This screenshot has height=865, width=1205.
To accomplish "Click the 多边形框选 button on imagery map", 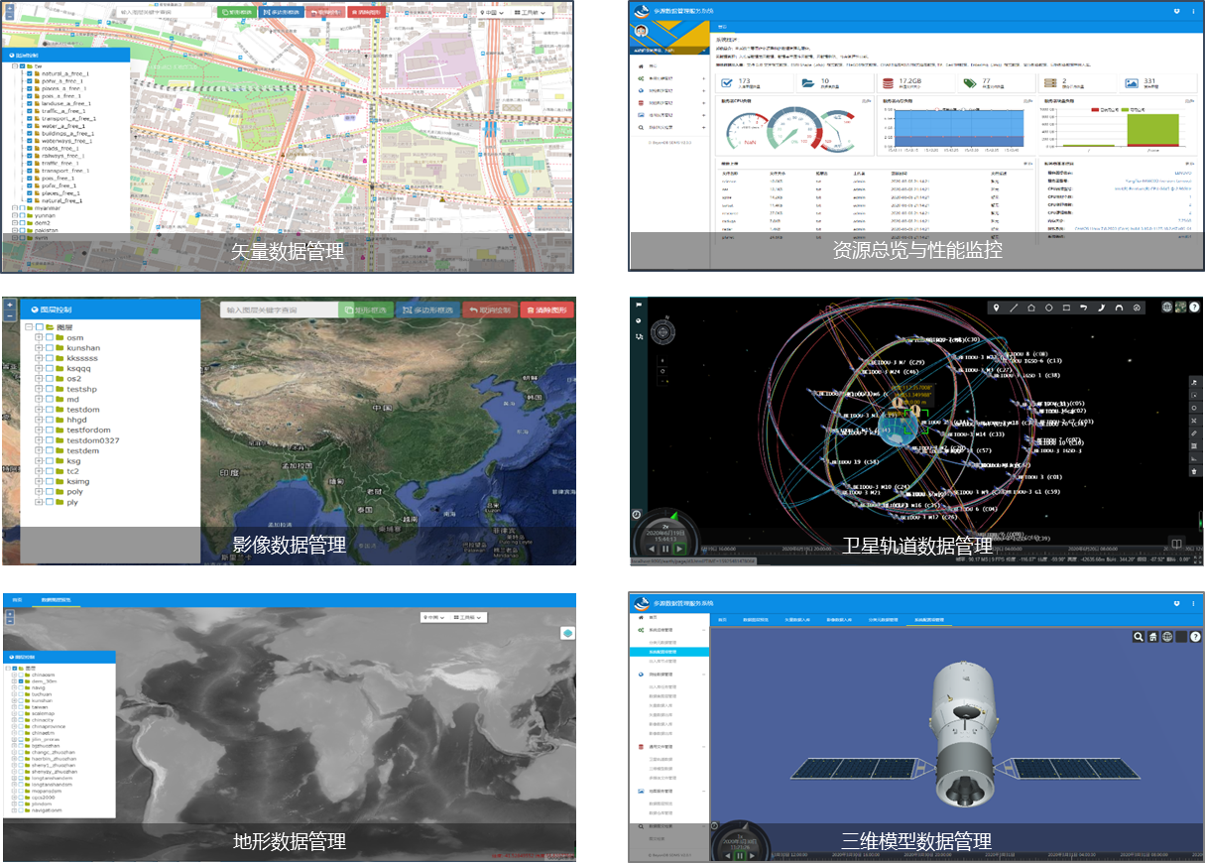I will (428, 310).
